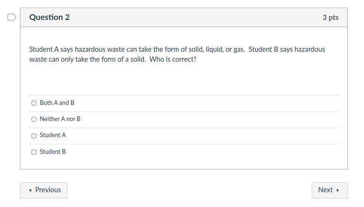Click the "3 pts" points label

330,17
